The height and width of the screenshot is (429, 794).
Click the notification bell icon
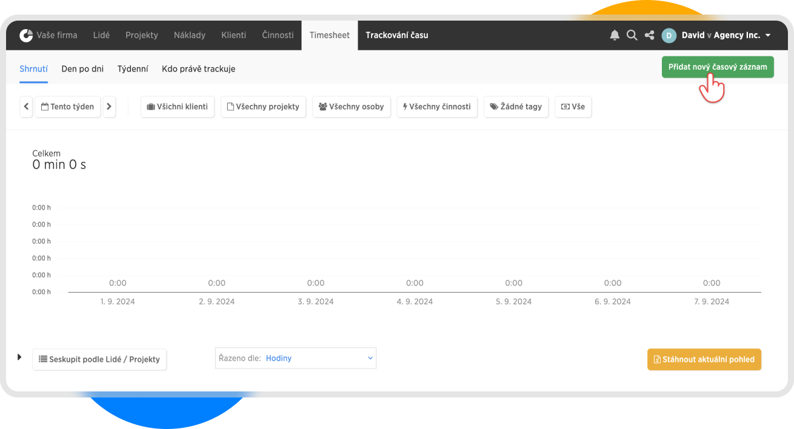click(x=615, y=35)
